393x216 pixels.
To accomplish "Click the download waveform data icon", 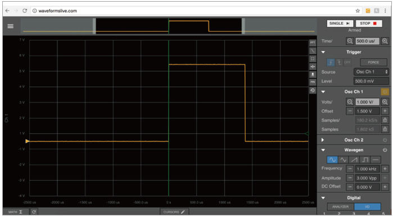I will point(313,74).
